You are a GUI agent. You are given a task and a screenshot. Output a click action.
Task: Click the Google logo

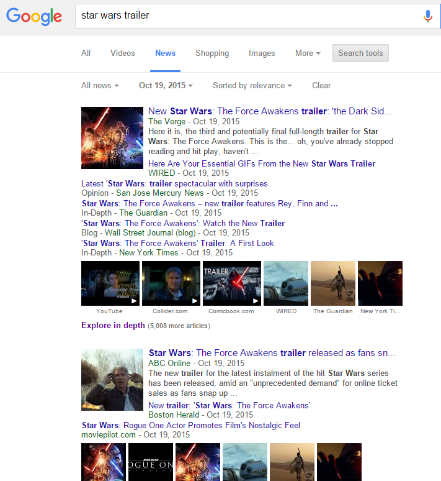point(34,16)
